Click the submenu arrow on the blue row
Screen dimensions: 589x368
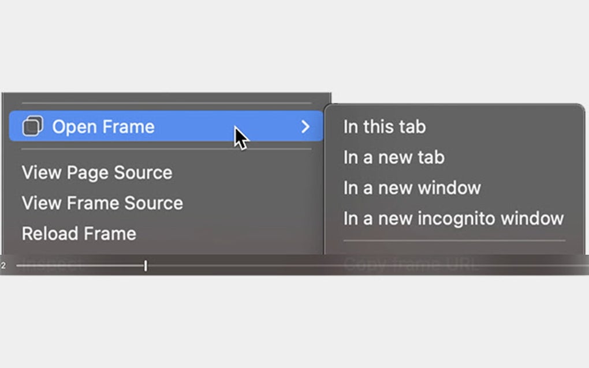click(306, 127)
